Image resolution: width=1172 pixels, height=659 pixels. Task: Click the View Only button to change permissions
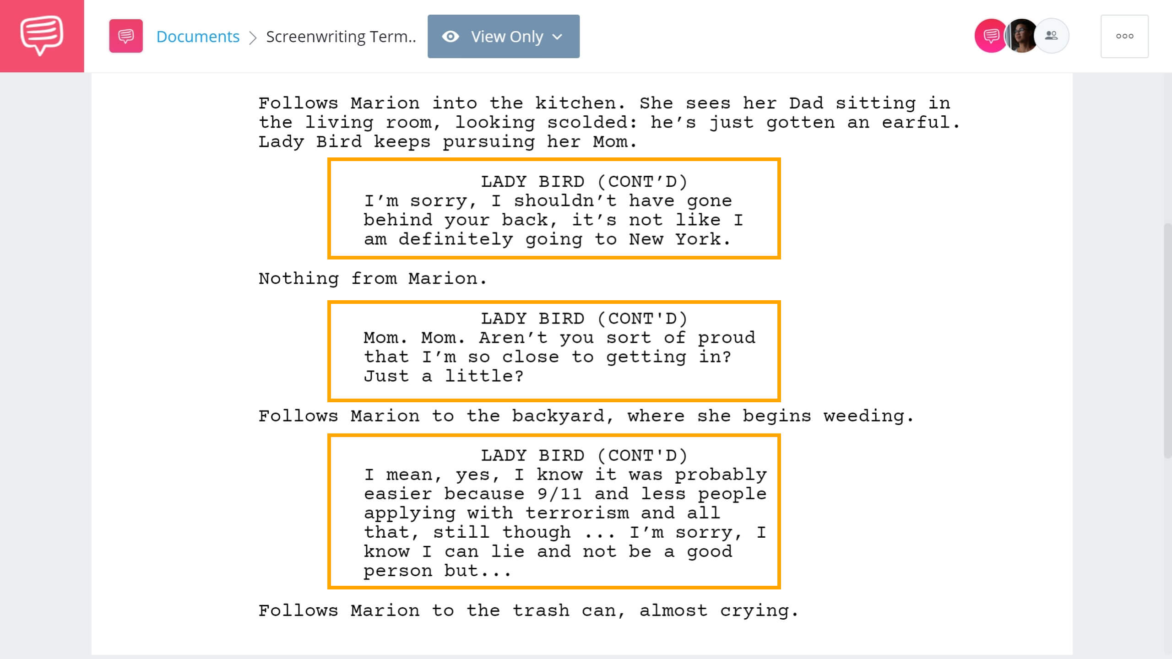(x=503, y=36)
